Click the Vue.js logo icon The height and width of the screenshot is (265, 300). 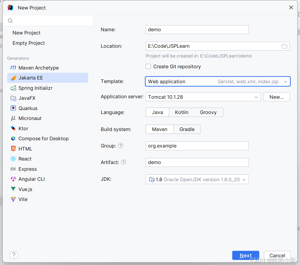pos(13,189)
